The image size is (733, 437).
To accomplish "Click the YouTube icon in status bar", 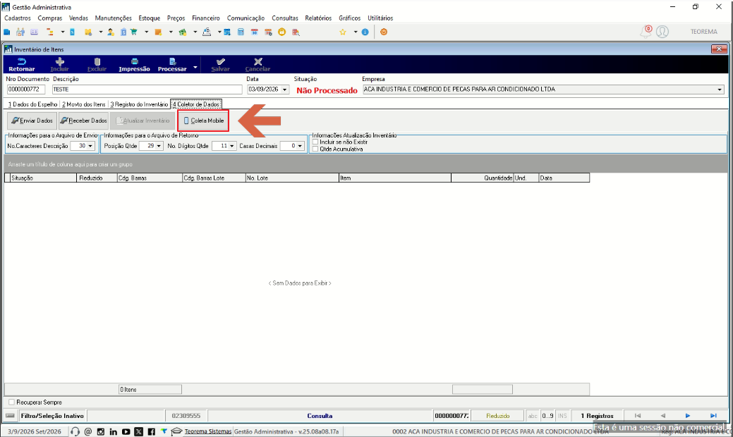I will (126, 431).
